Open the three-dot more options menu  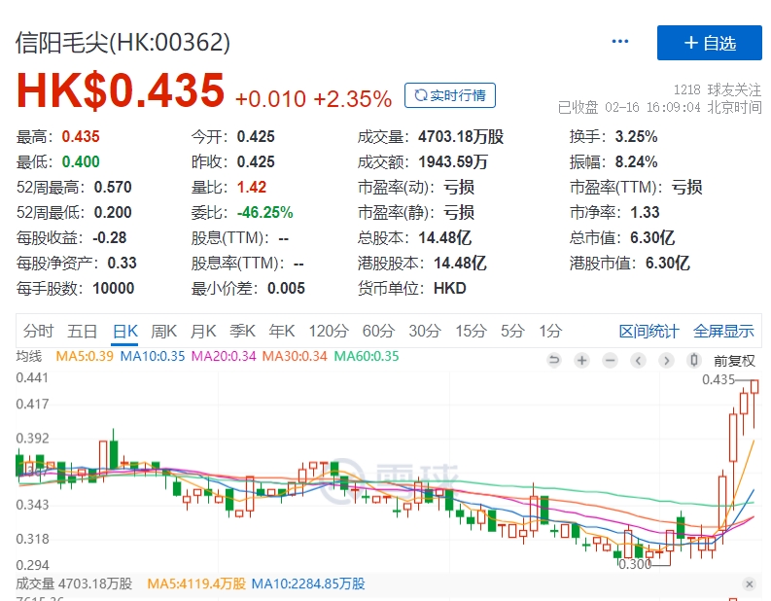[x=620, y=42]
